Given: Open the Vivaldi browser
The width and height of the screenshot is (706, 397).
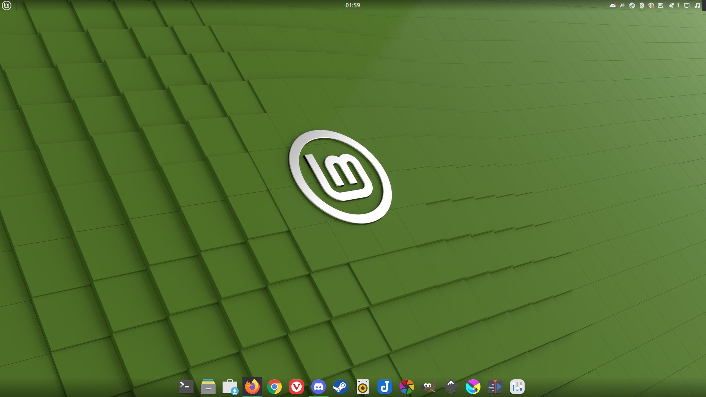Looking at the screenshot, I should pyautogui.click(x=297, y=387).
